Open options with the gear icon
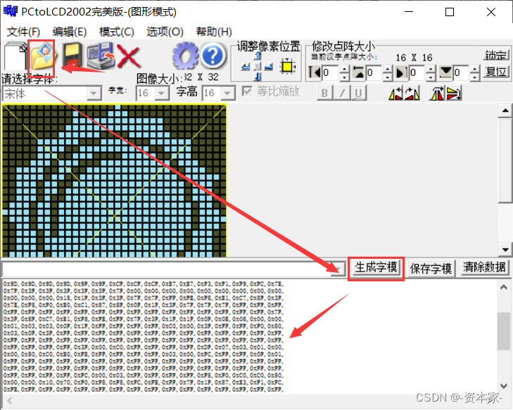This screenshot has width=513, height=410. click(185, 56)
